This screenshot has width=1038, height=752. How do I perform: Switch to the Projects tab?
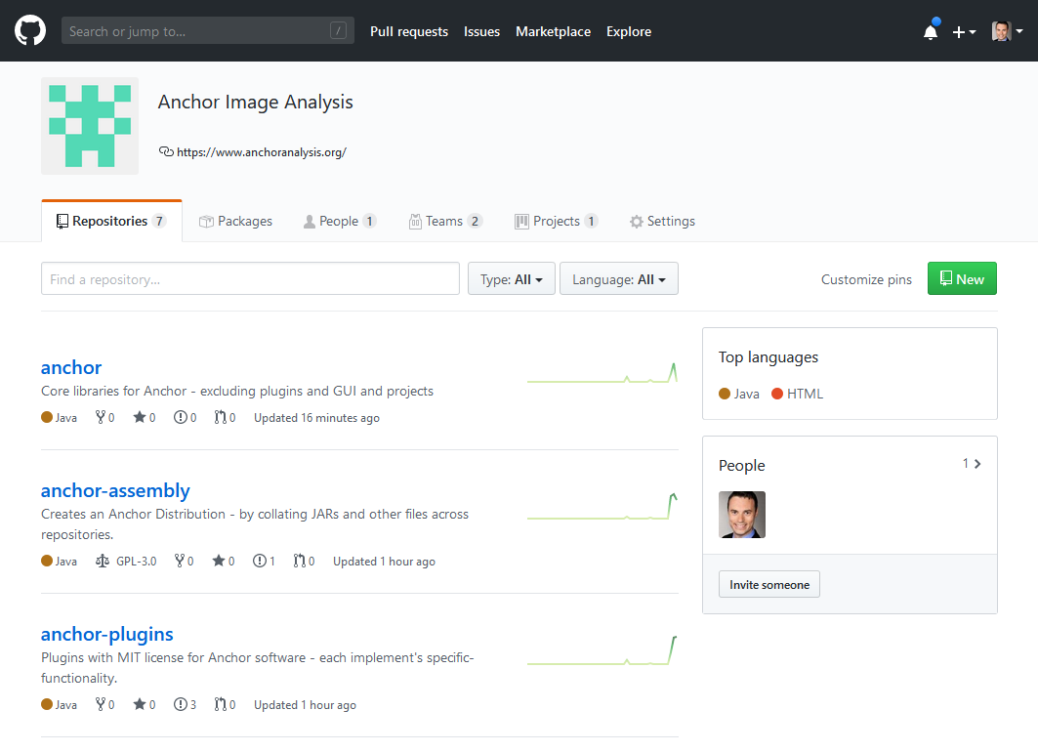[x=556, y=221]
